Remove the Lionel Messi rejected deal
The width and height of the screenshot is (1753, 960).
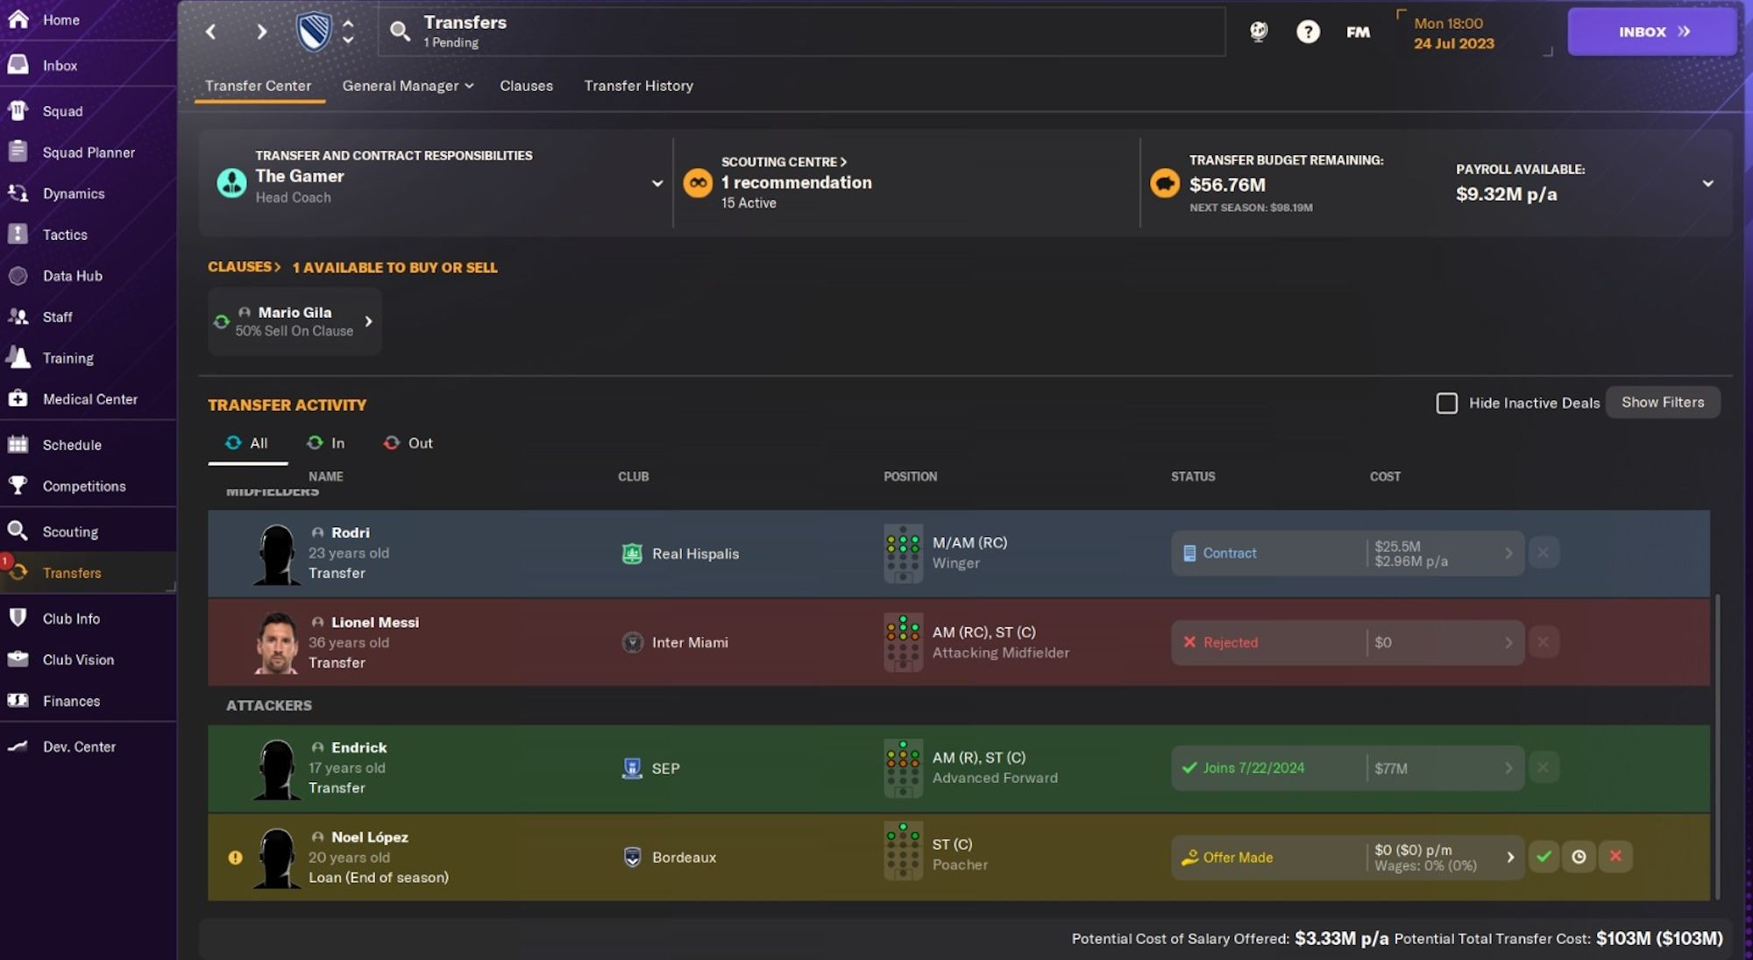point(1543,642)
